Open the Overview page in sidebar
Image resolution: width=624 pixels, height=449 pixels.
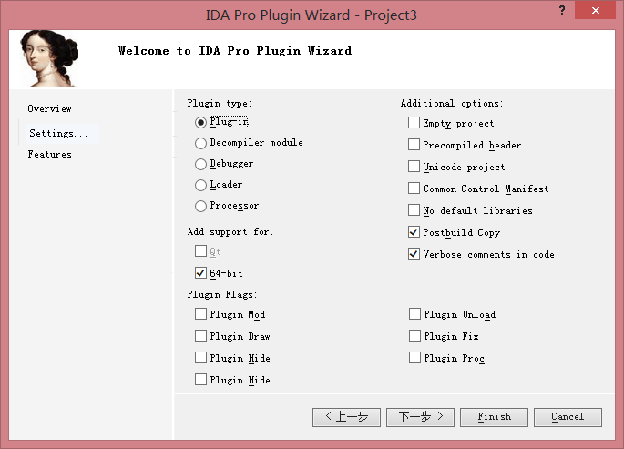pos(49,109)
